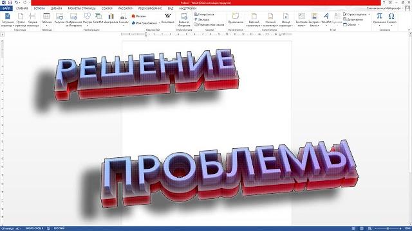Click the Save icon in quick access toolbar

tap(10, 3)
